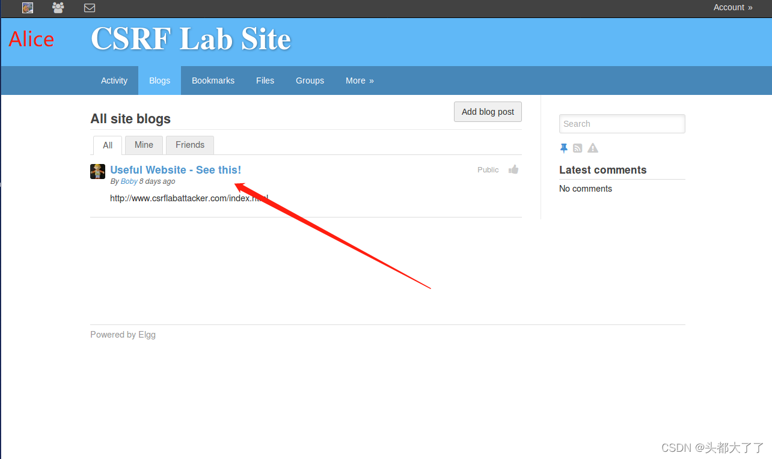Navigate to the Groups section

point(310,80)
